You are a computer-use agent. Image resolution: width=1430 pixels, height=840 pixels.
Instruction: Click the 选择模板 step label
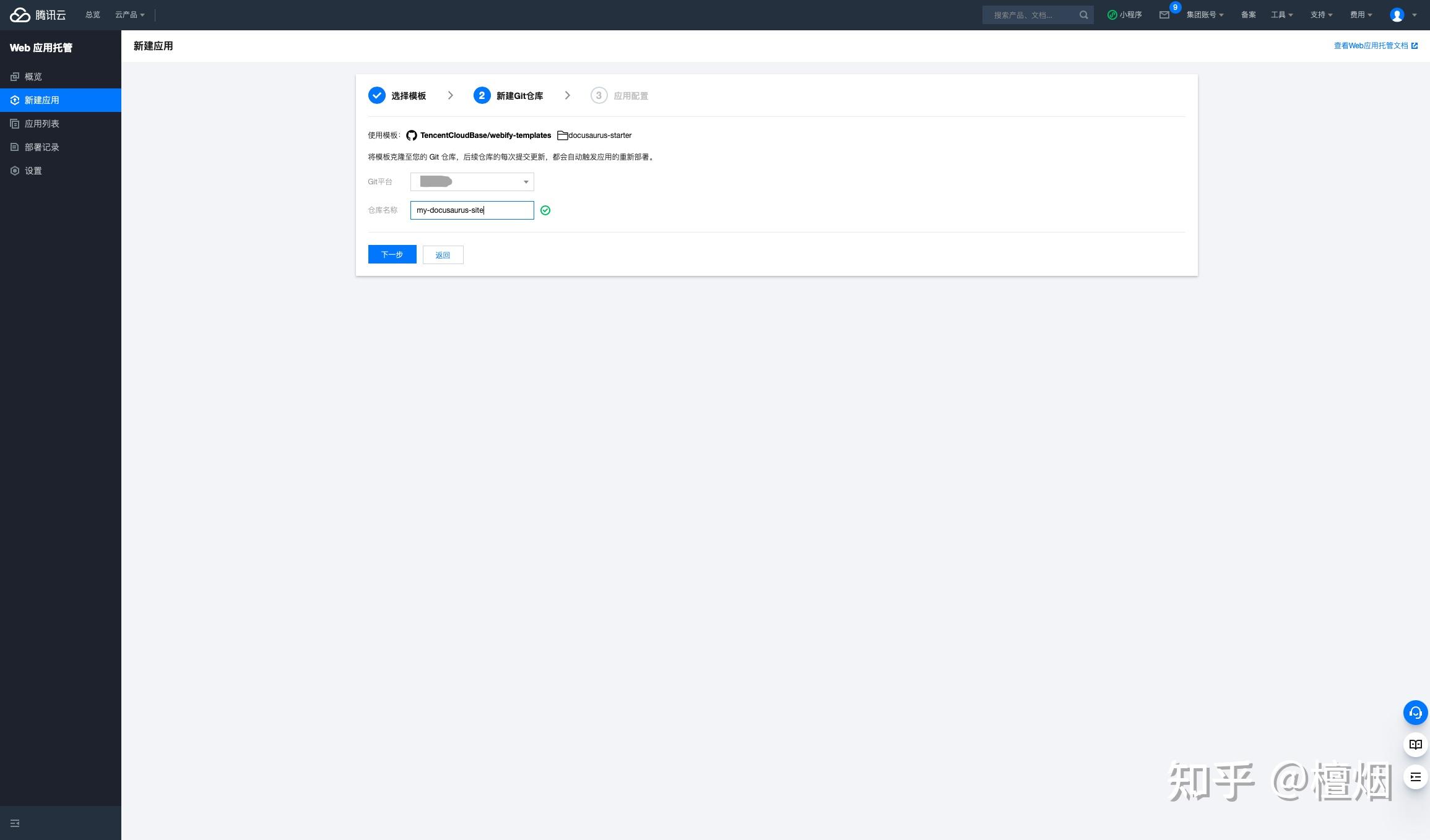tap(409, 96)
